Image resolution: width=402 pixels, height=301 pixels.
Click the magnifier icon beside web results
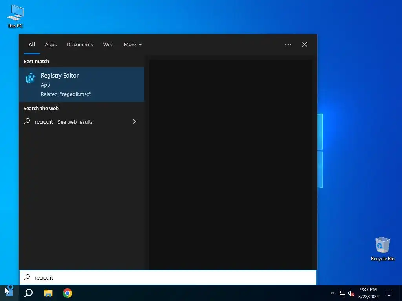tap(27, 121)
